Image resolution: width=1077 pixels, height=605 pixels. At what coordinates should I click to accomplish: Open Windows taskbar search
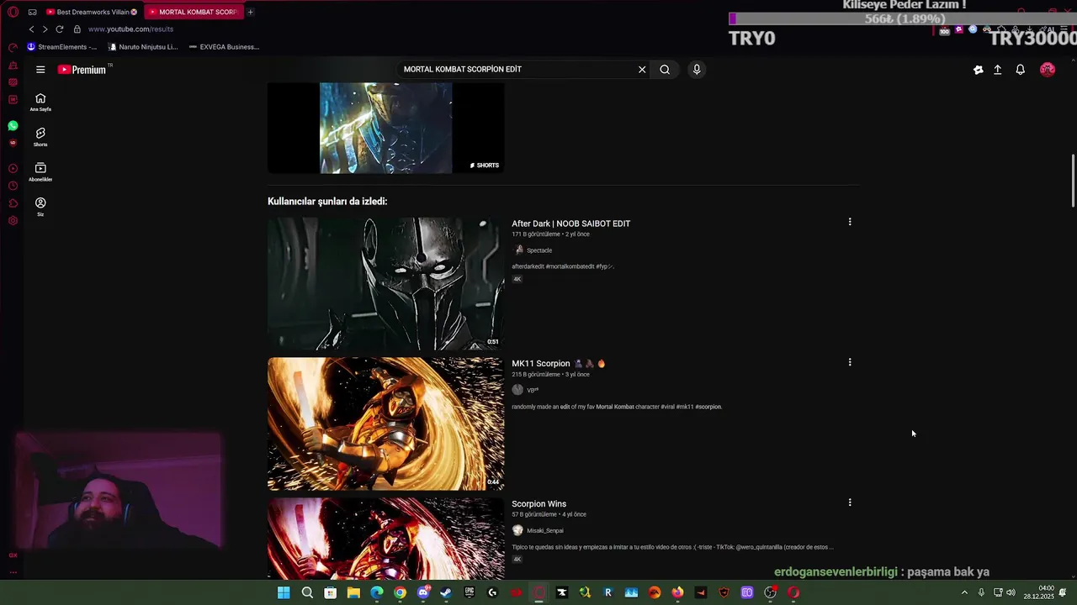point(307,592)
